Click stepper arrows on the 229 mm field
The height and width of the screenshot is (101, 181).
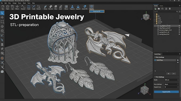coord(178,80)
